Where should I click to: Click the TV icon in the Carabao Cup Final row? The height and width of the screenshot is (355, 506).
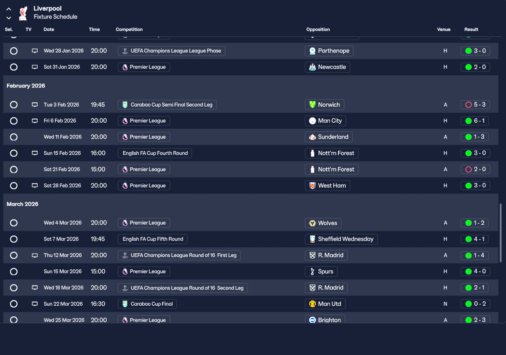tap(35, 304)
